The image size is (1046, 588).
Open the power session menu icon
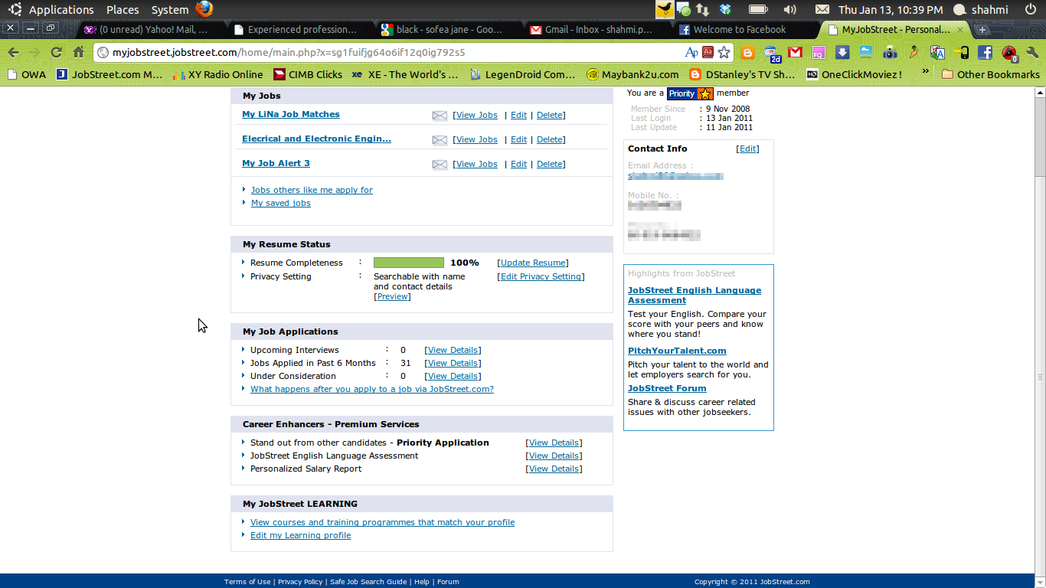[x=1030, y=10]
